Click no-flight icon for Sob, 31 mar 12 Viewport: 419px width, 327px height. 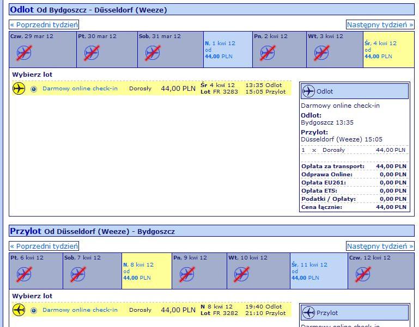click(x=153, y=53)
